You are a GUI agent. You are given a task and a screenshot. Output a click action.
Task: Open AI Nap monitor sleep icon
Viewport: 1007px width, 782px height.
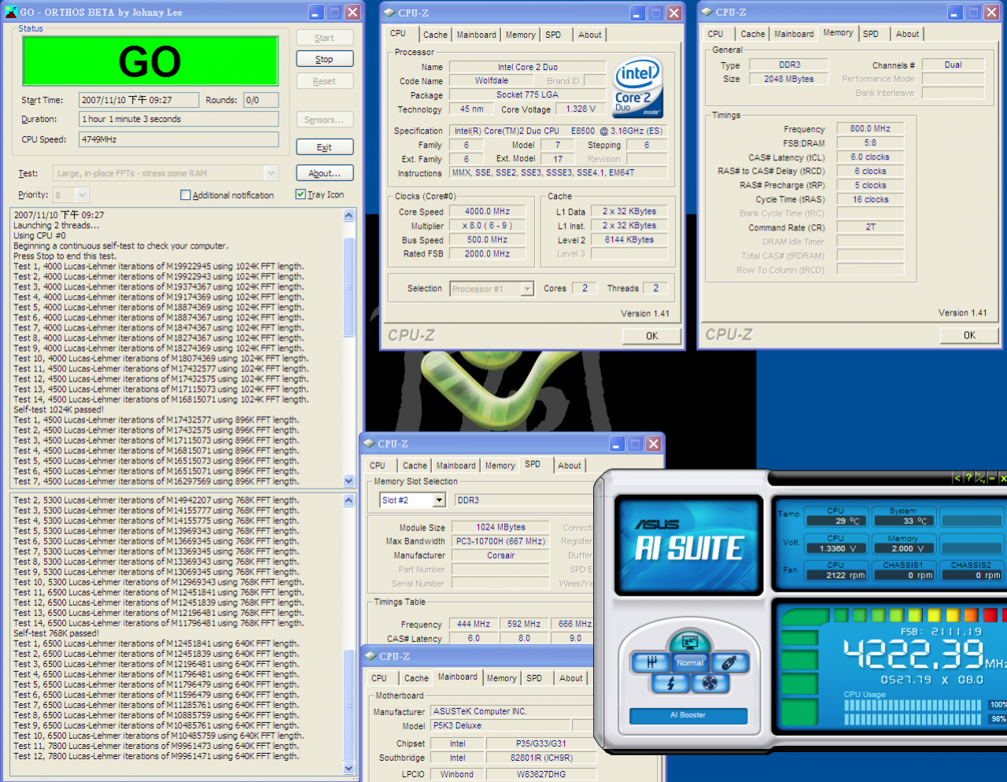690,642
